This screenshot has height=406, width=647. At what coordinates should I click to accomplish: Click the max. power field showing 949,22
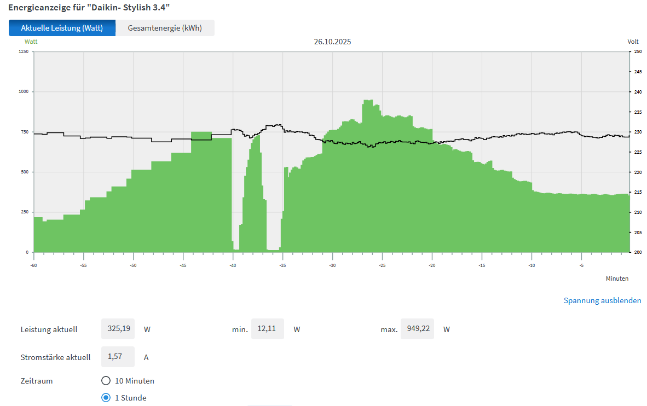pos(417,329)
